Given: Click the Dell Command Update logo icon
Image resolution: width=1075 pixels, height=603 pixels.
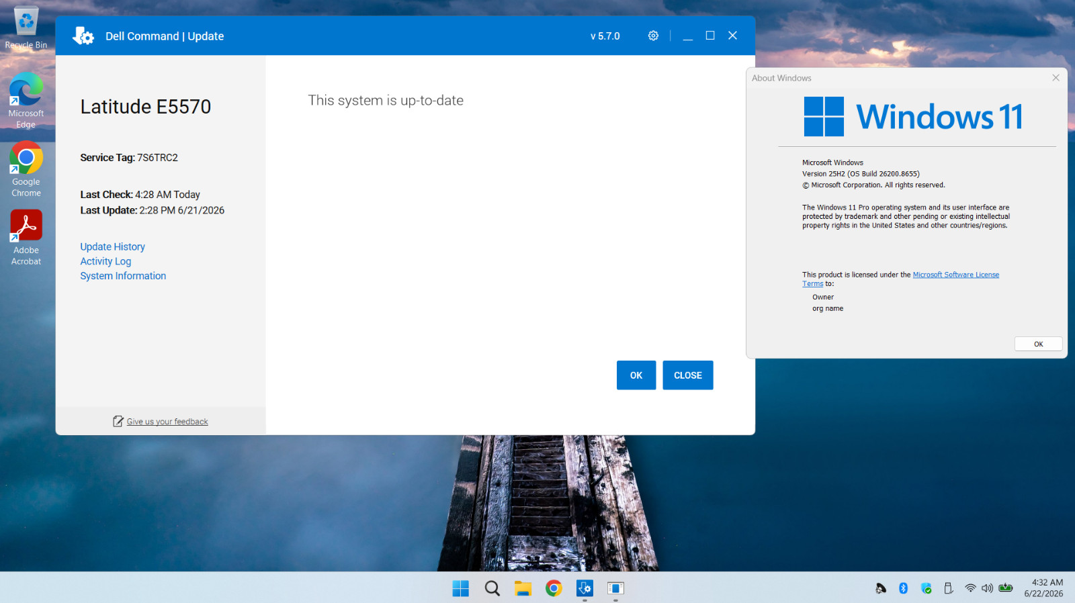Looking at the screenshot, I should [x=83, y=36].
